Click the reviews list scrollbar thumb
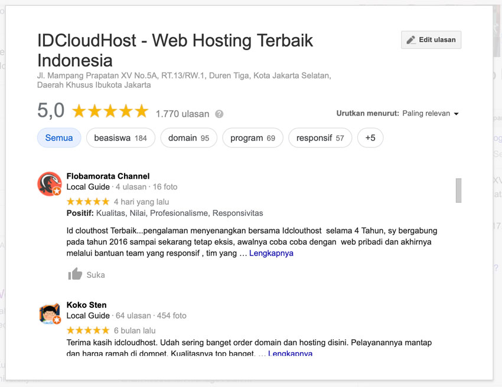 tap(458, 190)
